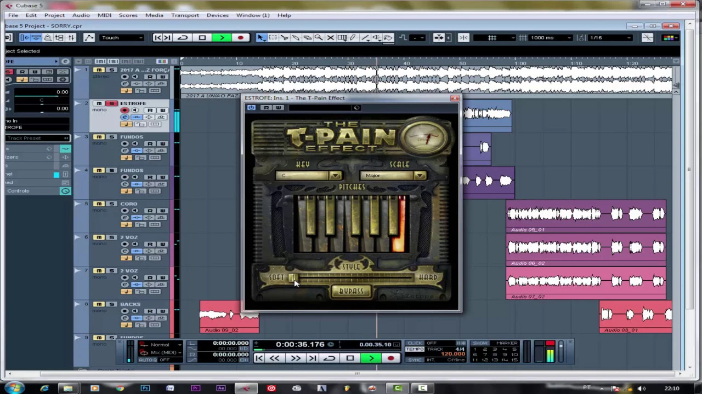Viewport: 702px width, 394px height.
Task: Click transport bar Record button
Action: (x=390, y=358)
